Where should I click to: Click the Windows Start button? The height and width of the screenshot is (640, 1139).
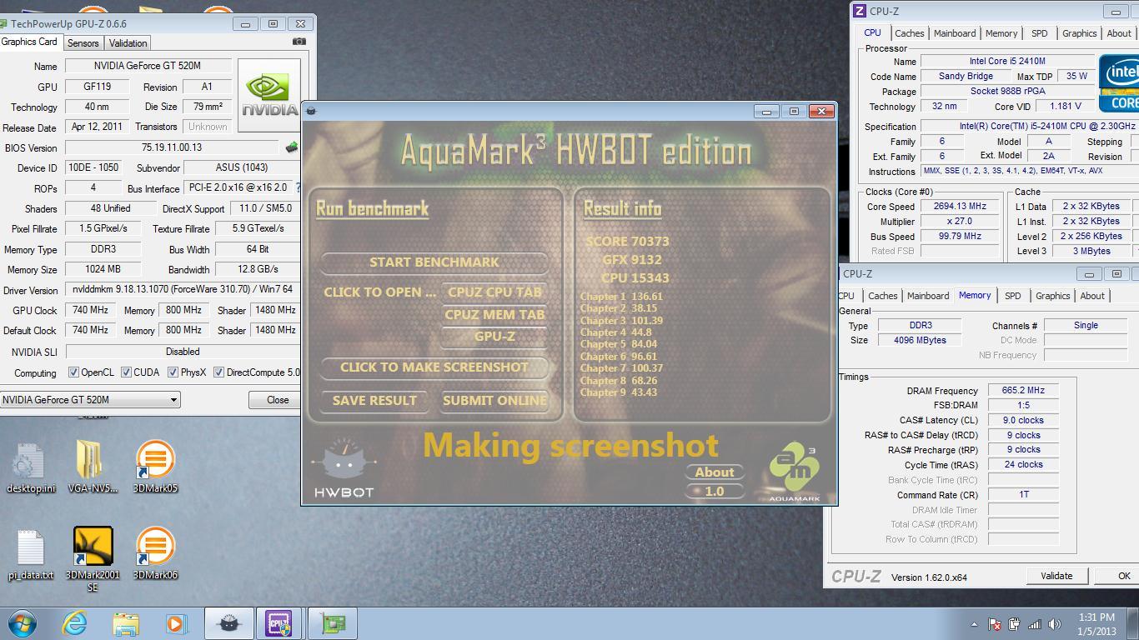point(23,623)
